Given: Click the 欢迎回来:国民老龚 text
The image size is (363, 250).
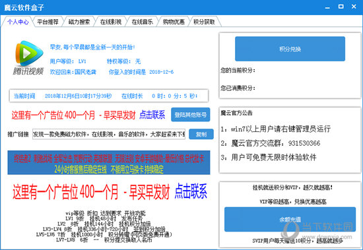Looking at the screenshot, I should coord(73,72).
